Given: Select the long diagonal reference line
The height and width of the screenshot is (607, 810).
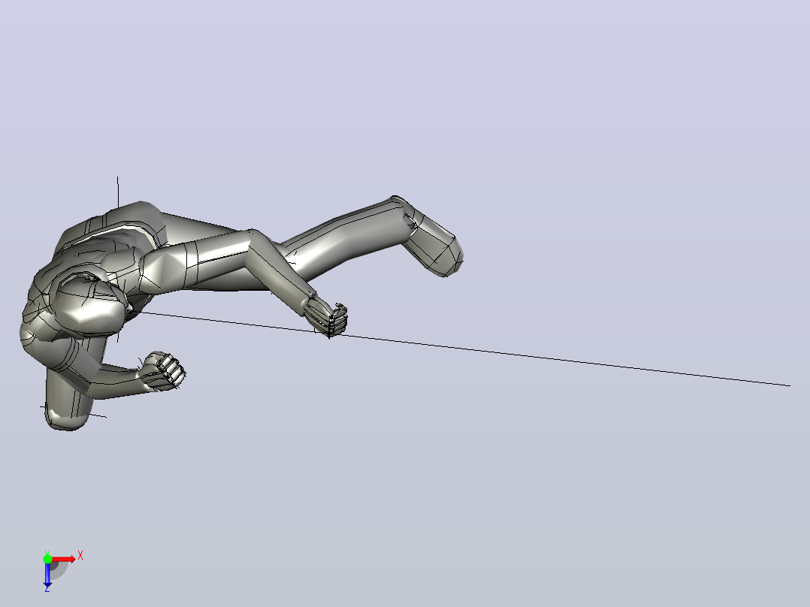Looking at the screenshot, I should [x=517, y=354].
